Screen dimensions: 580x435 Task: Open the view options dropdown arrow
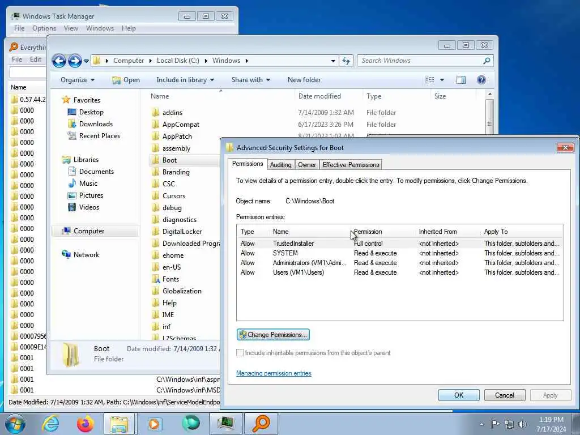coord(442,80)
